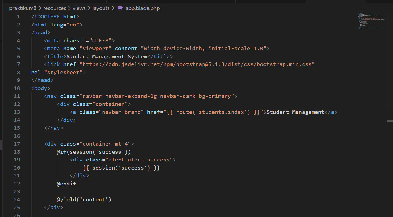Click the closing </div> tag on line 25
This screenshot has width=393, height=217.
54,208
